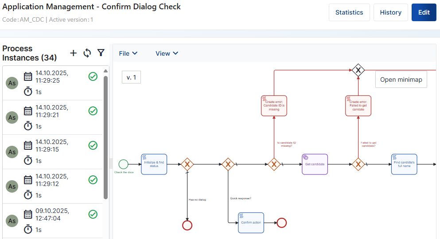Open the File dropdown menu

click(128, 53)
